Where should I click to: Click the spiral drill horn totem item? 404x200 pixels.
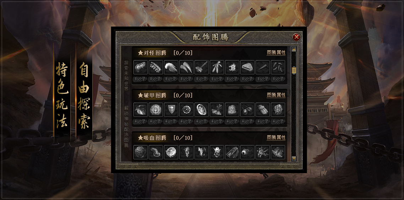click(x=263, y=67)
